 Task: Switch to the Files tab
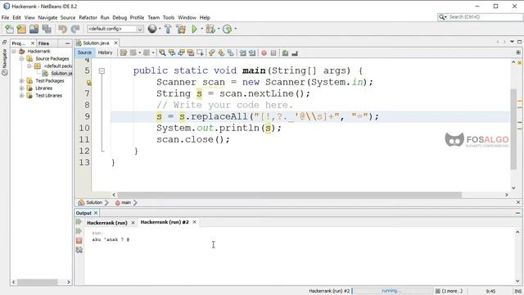(x=43, y=43)
